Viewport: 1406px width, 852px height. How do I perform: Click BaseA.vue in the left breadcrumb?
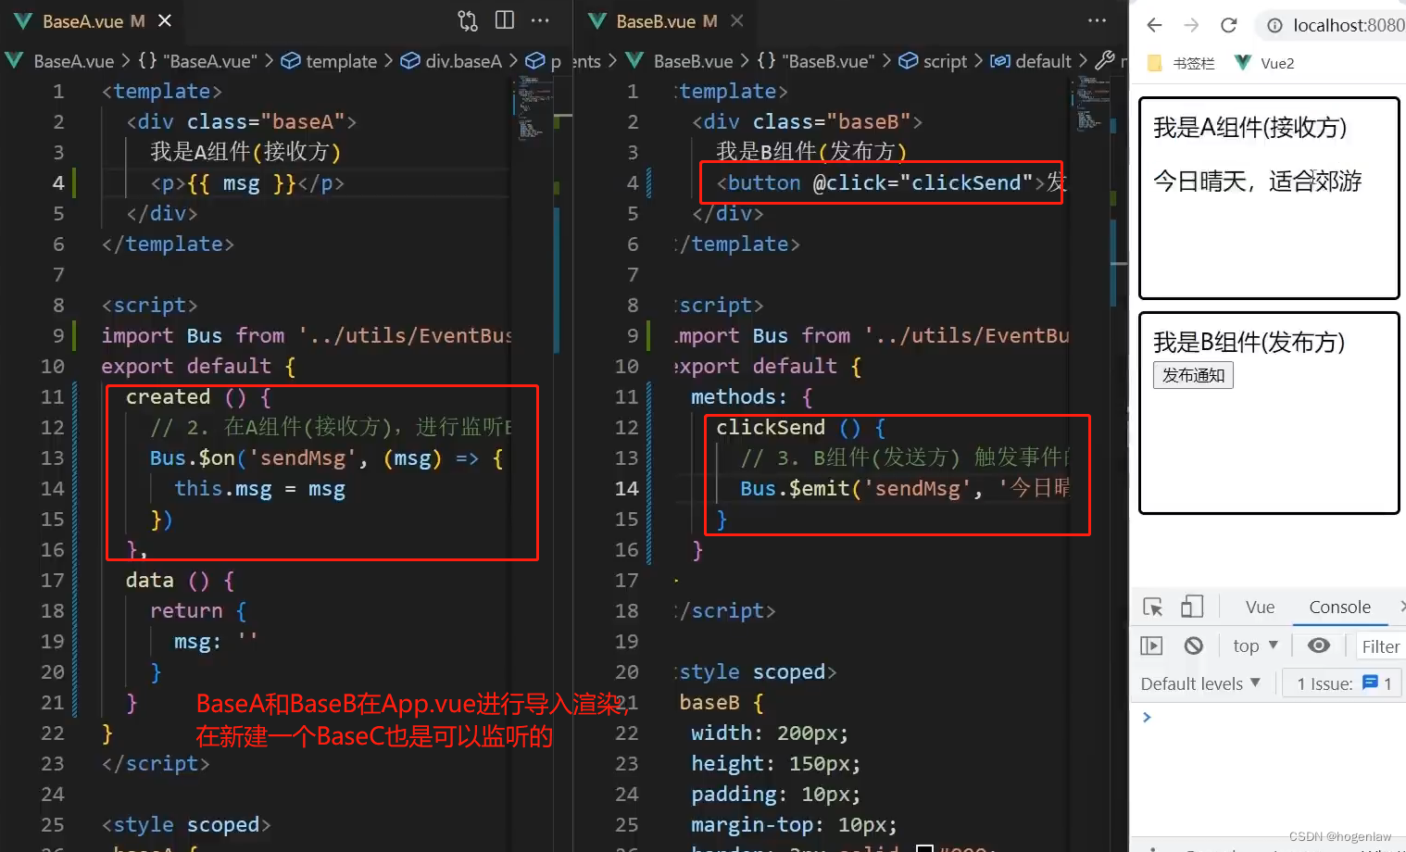(x=73, y=61)
